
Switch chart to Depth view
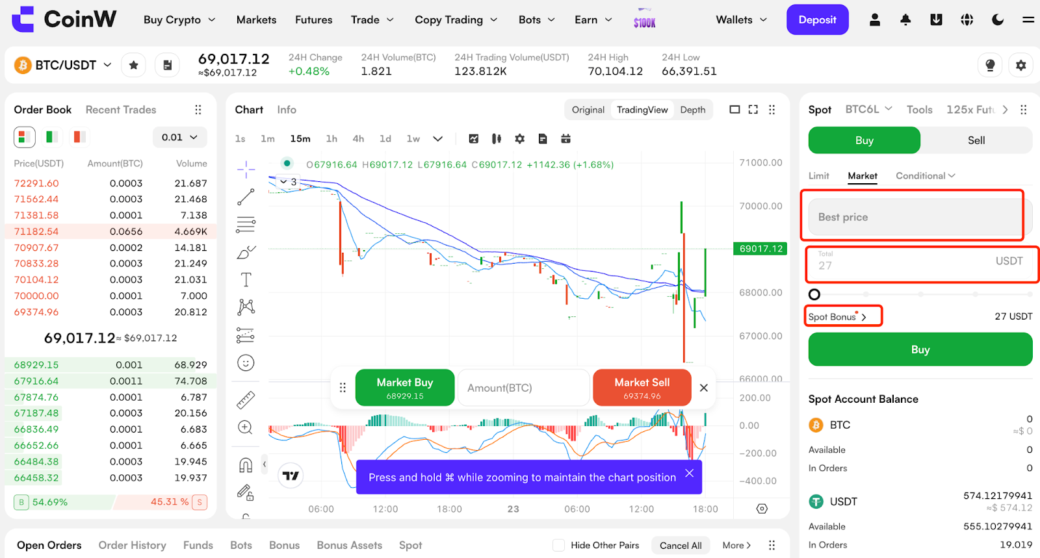(693, 110)
